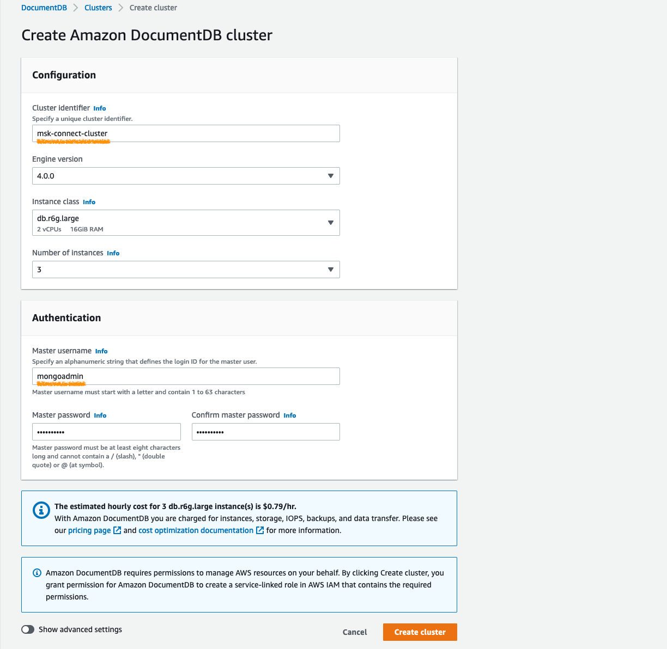
Task: Focus the Master password field
Action: click(x=106, y=432)
